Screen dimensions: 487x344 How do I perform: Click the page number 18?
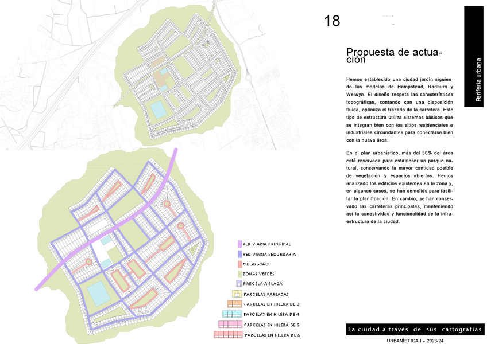(x=332, y=21)
